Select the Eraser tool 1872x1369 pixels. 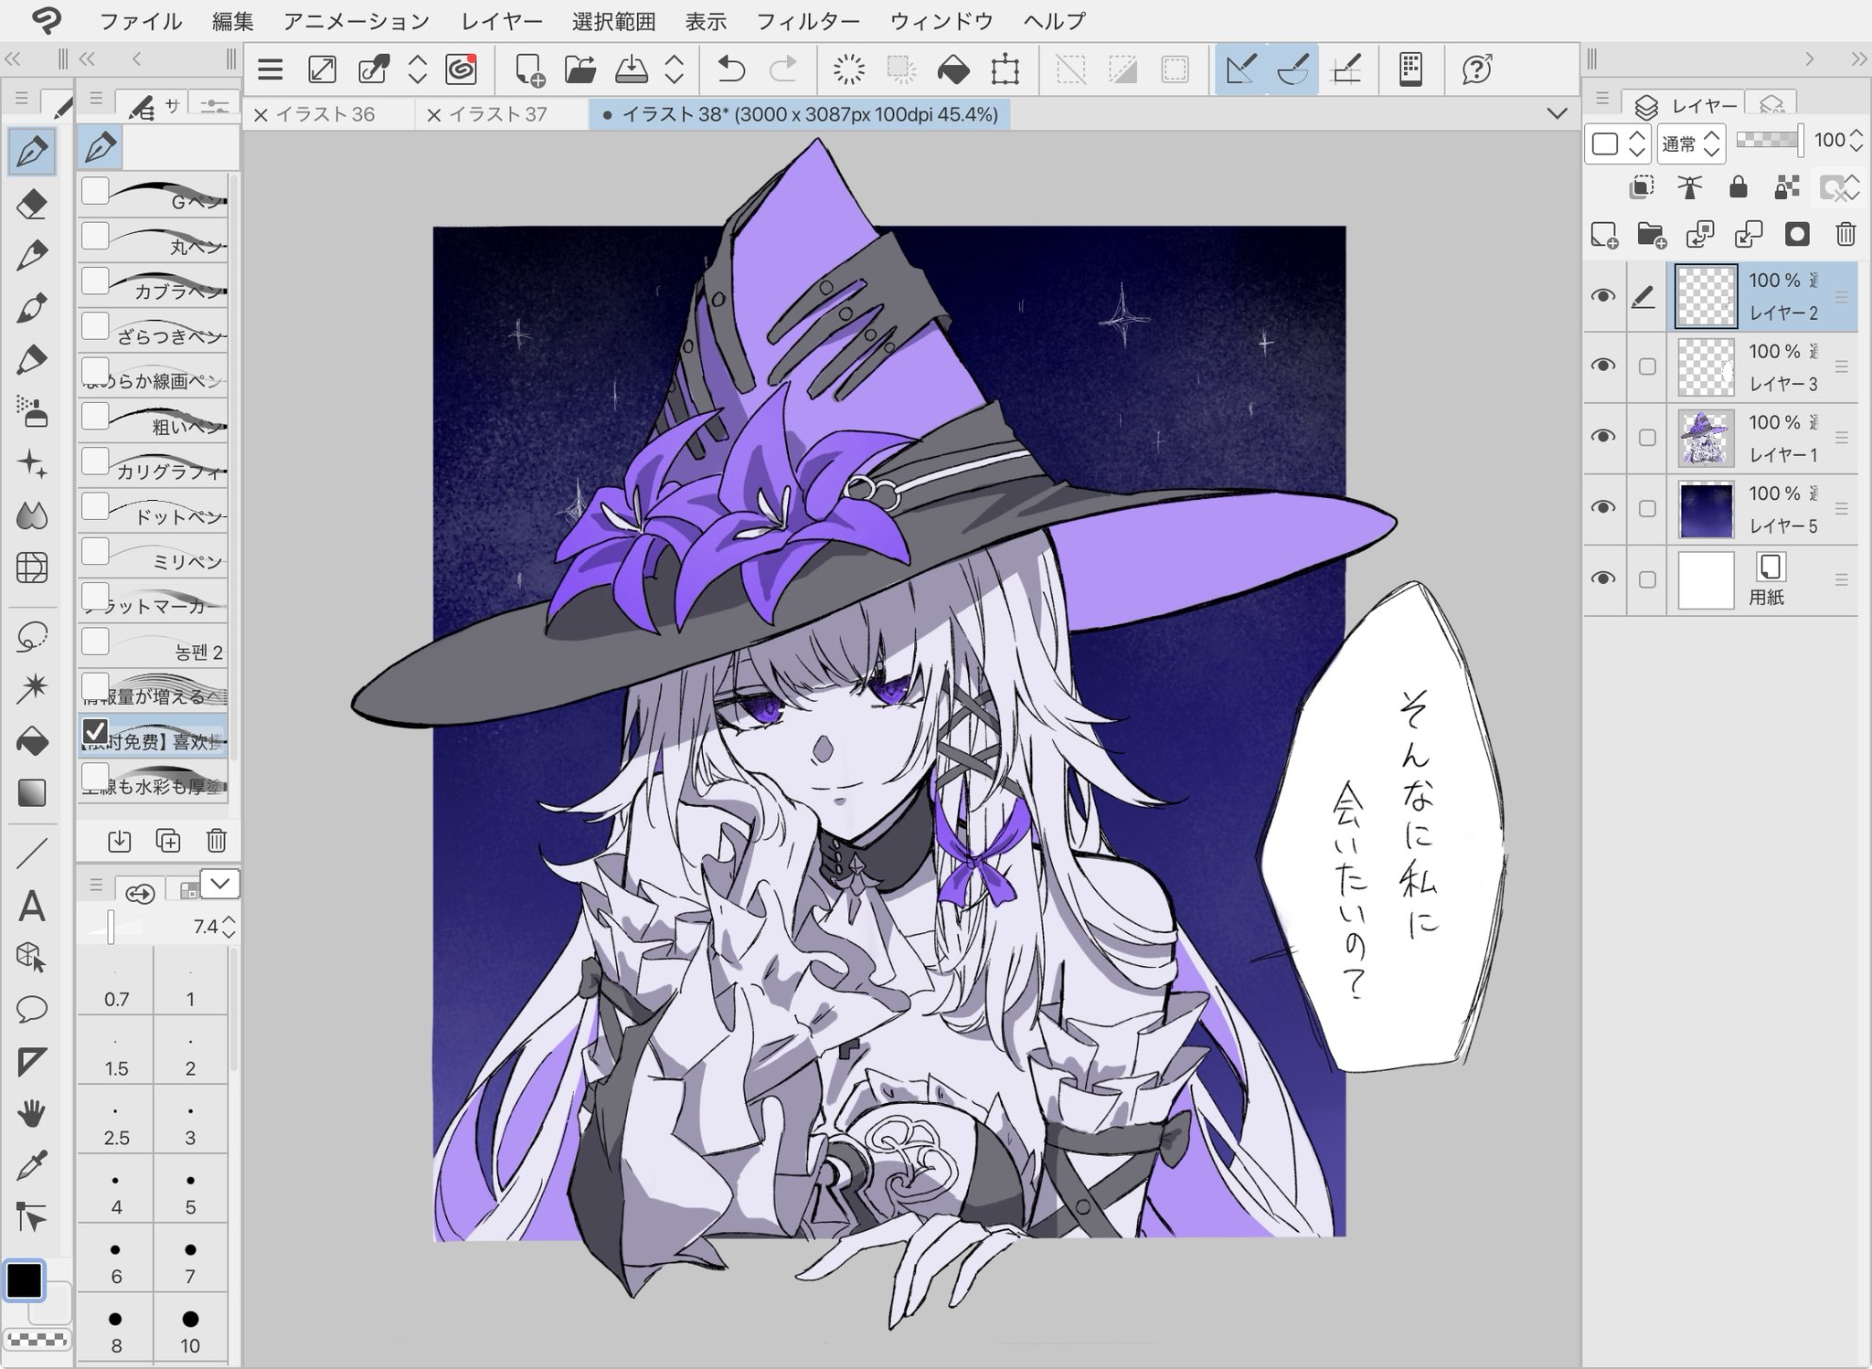(x=32, y=203)
